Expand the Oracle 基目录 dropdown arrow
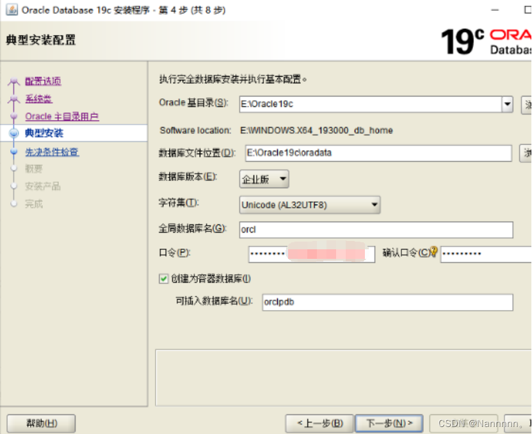532x434 pixels. click(507, 104)
